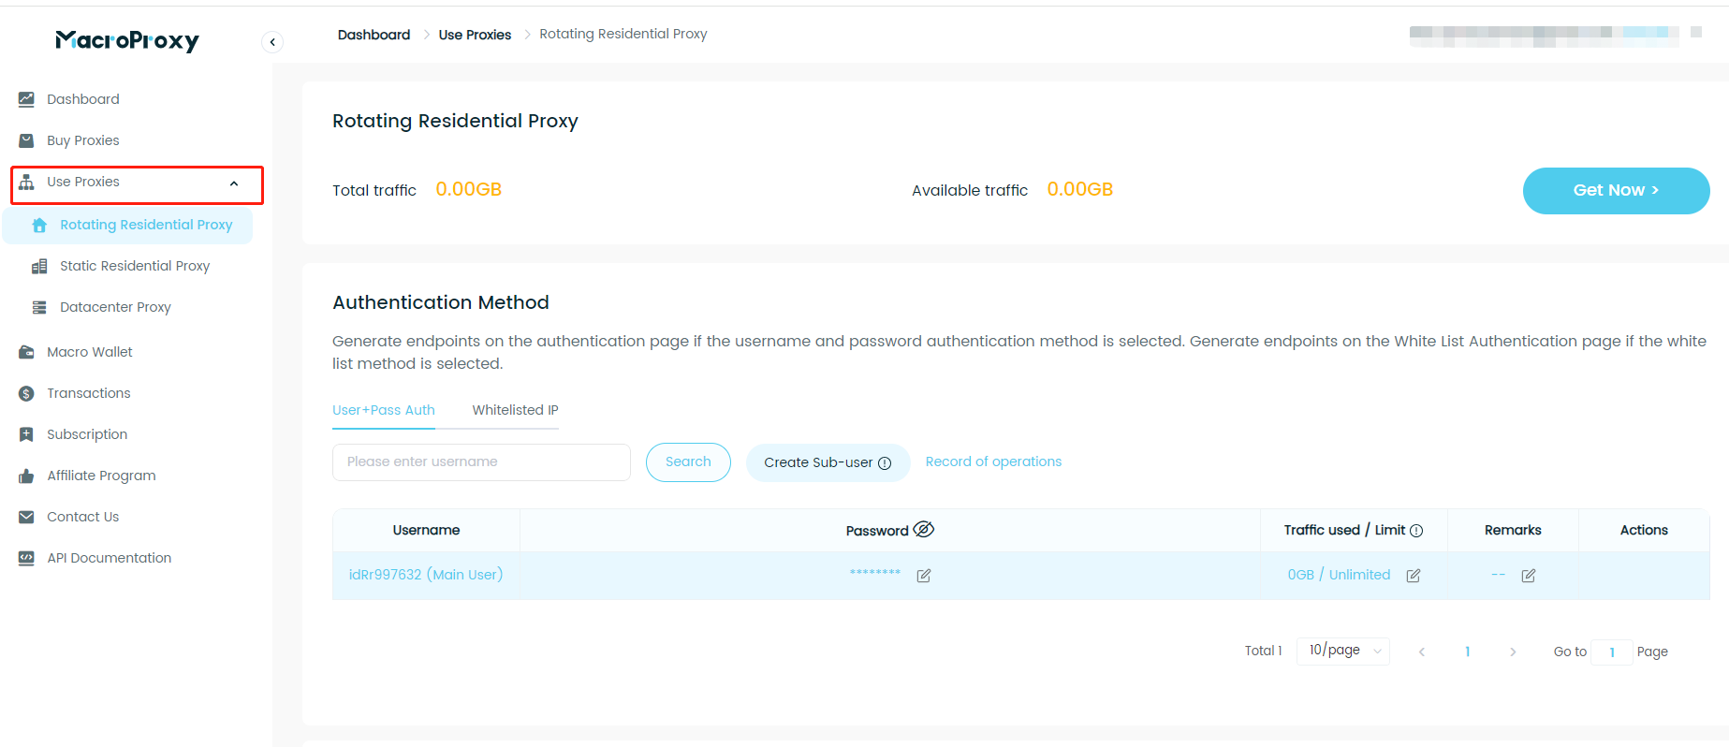
Task: Open Transactions page
Action: coord(89,393)
